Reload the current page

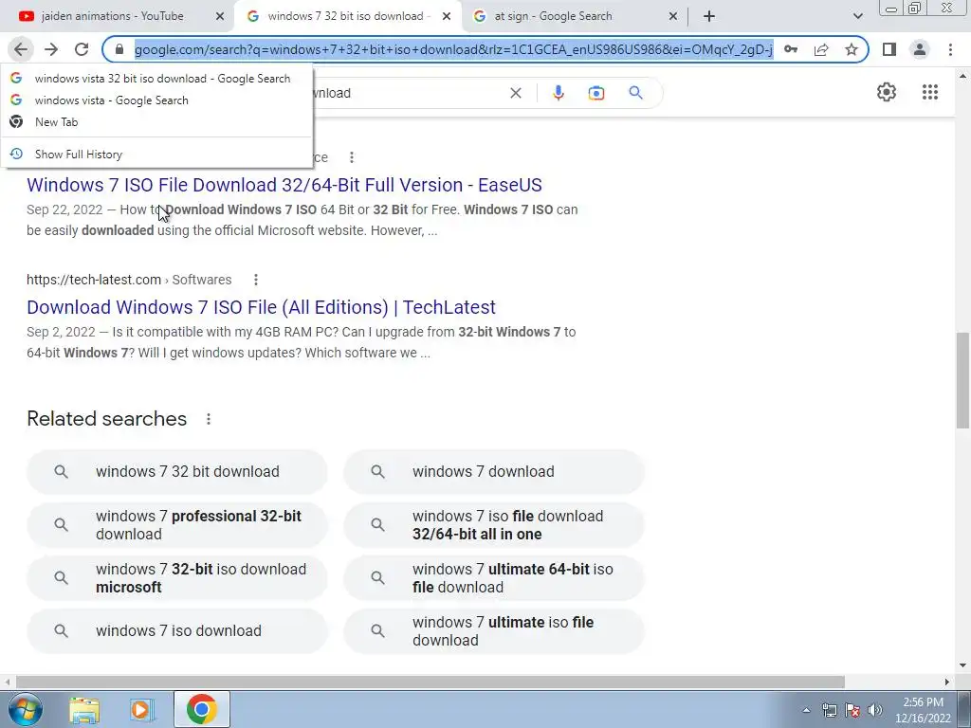click(82, 49)
